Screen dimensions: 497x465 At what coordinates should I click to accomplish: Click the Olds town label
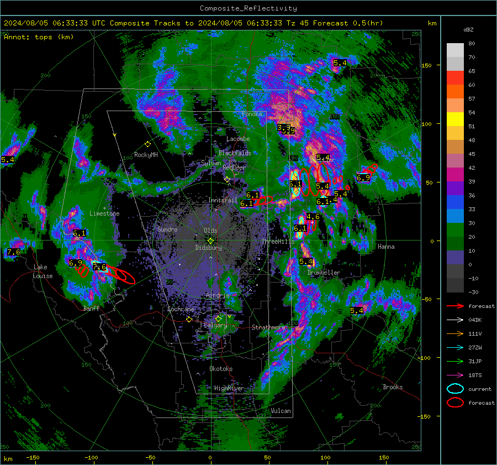[210, 231]
